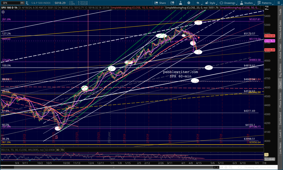Open the Studies dropdown menu
The width and height of the screenshot is (283, 170).
click(246, 3)
